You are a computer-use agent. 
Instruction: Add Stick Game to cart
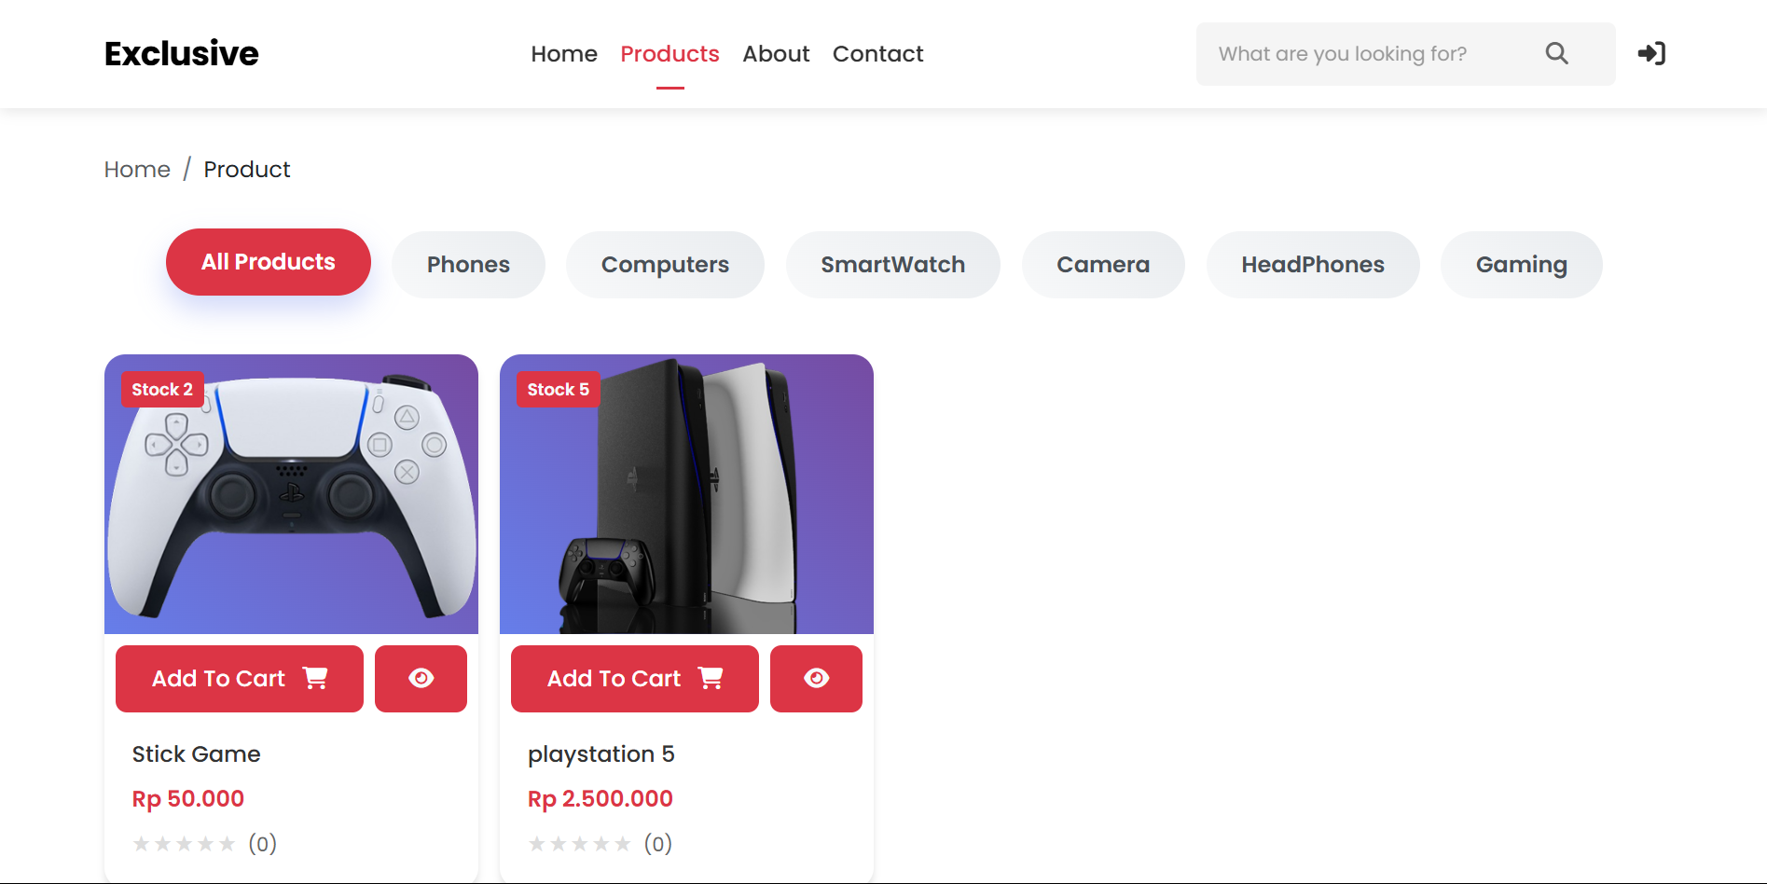point(240,679)
